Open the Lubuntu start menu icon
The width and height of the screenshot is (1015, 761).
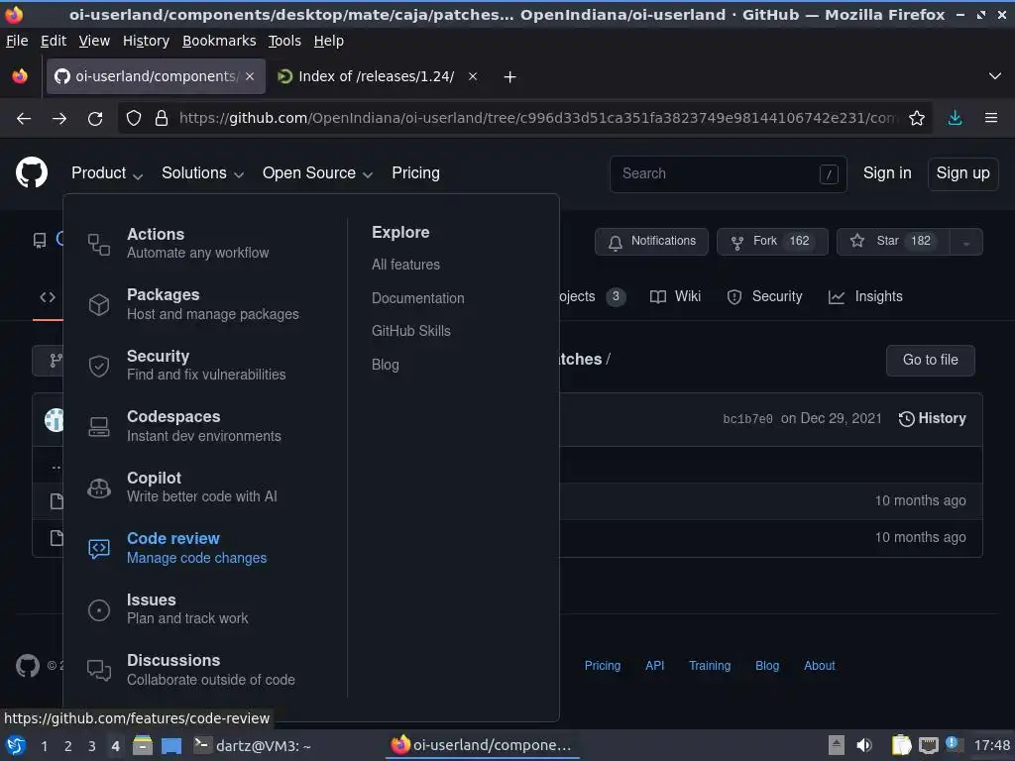click(x=16, y=745)
